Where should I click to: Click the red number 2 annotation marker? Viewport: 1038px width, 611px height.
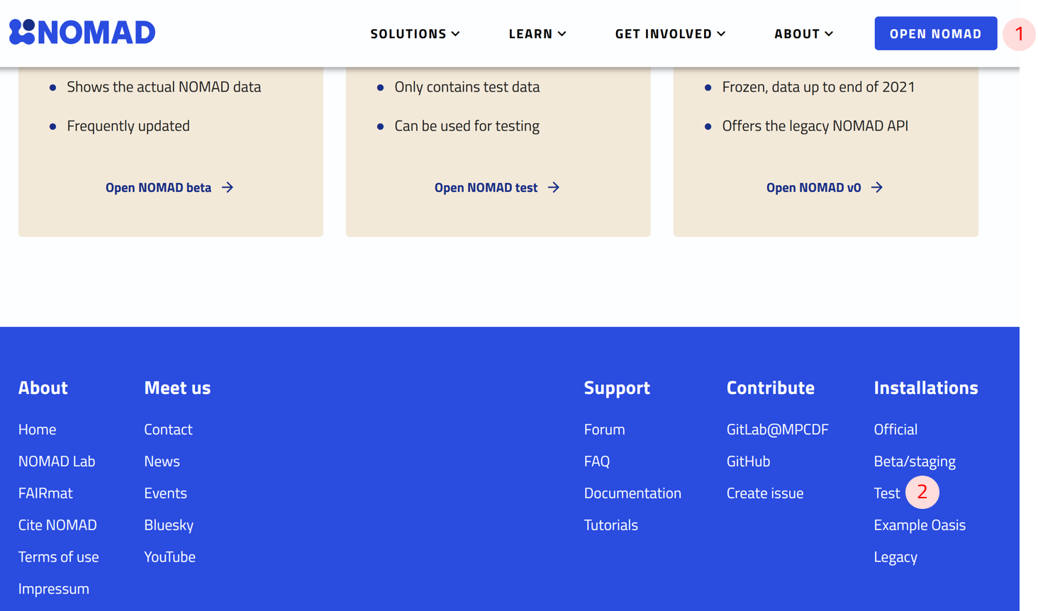(922, 493)
